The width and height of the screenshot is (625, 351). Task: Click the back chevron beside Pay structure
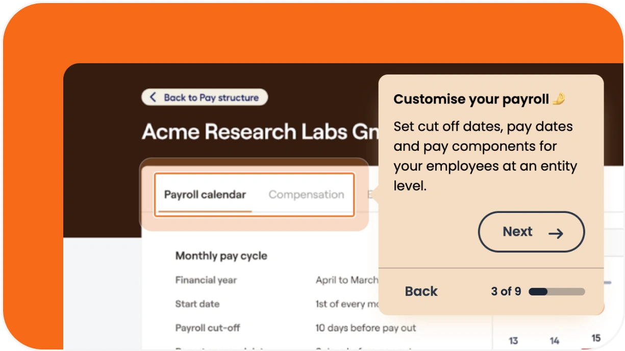pos(153,97)
